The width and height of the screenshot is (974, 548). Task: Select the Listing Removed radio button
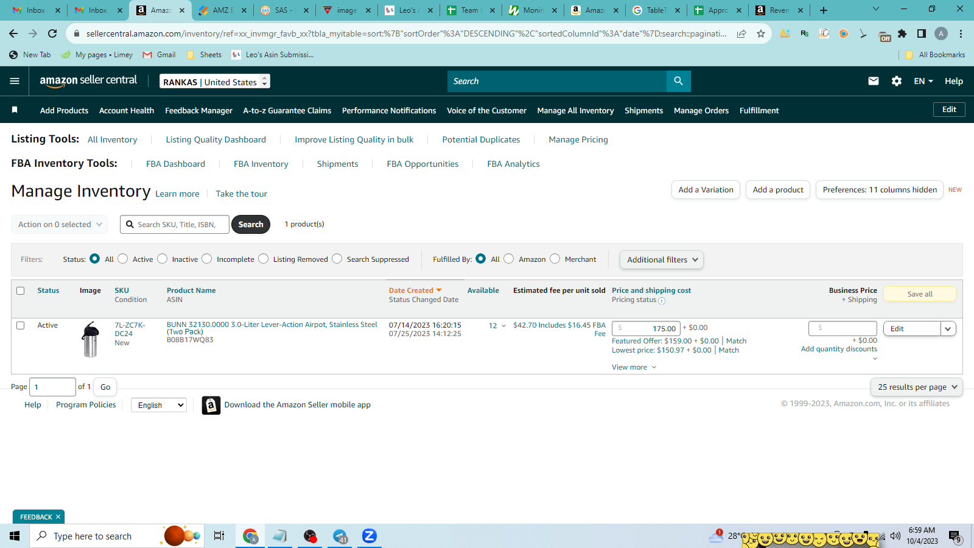[x=263, y=259]
